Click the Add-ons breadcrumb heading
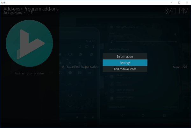The height and width of the screenshot is (128, 191). click(x=11, y=9)
